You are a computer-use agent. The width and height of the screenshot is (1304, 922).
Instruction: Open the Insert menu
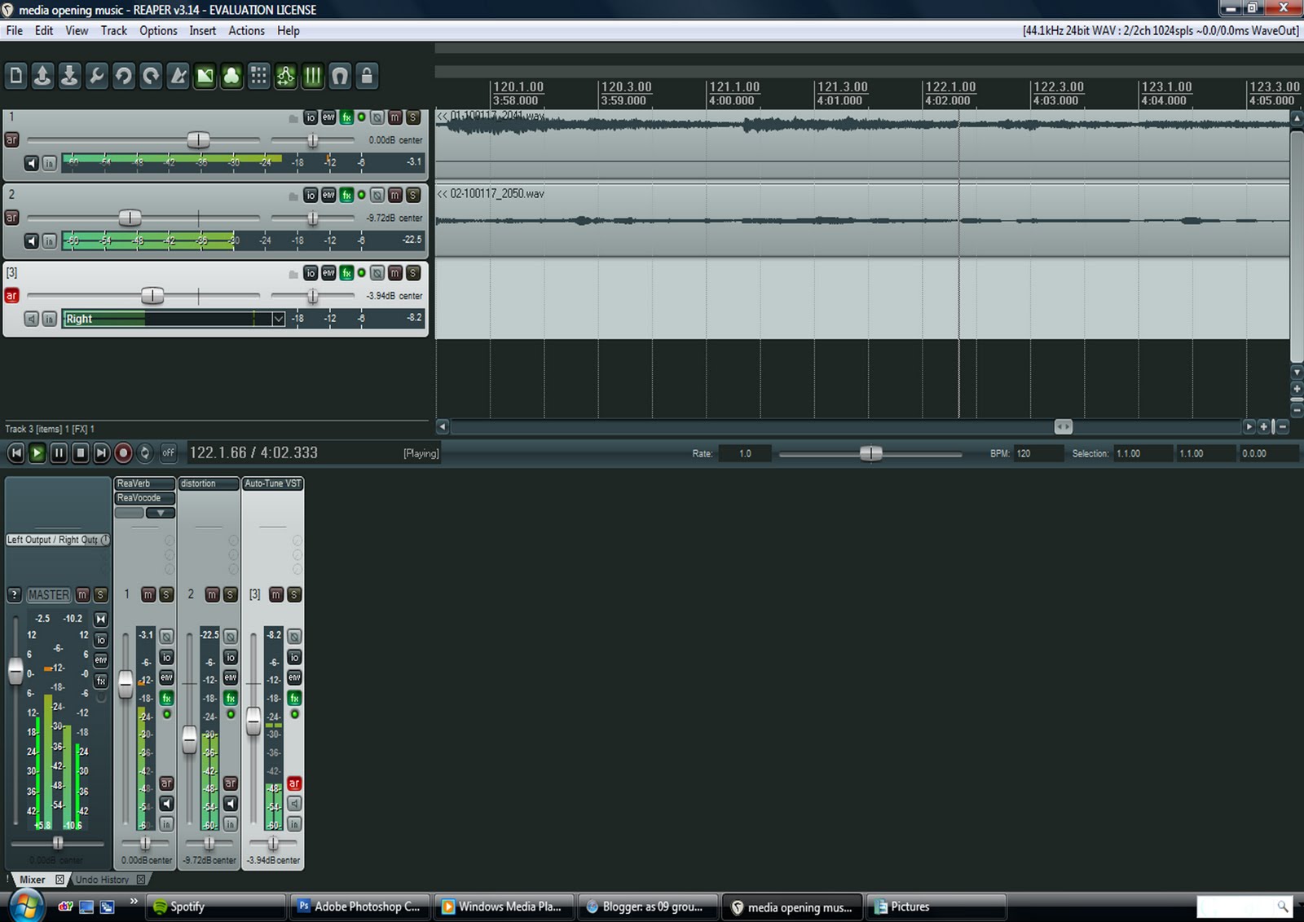[203, 31]
